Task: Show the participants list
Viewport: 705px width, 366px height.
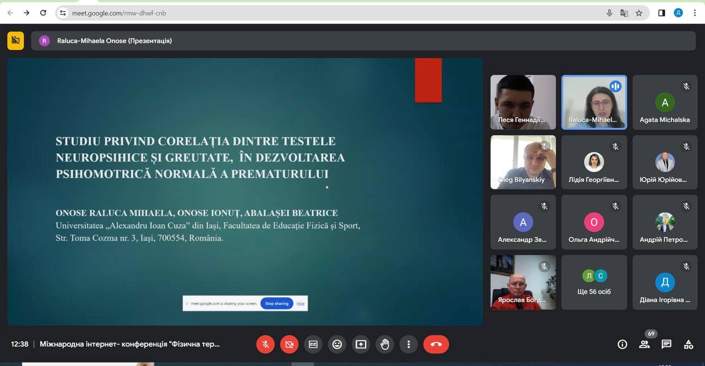Action: tap(644, 344)
